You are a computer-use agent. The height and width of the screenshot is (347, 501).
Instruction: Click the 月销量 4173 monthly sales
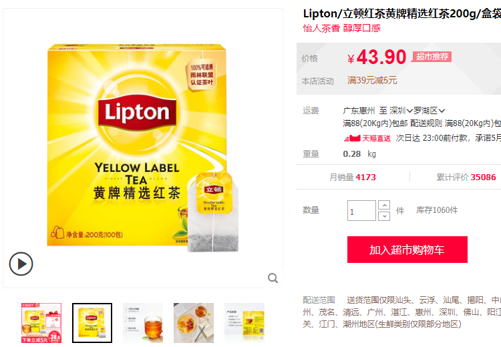click(353, 178)
